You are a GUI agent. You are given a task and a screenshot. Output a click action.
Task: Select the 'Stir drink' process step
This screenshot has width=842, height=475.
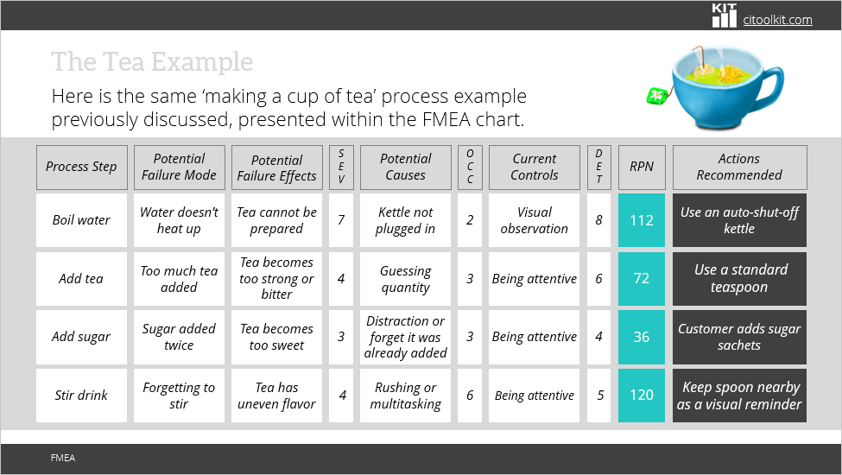81,396
